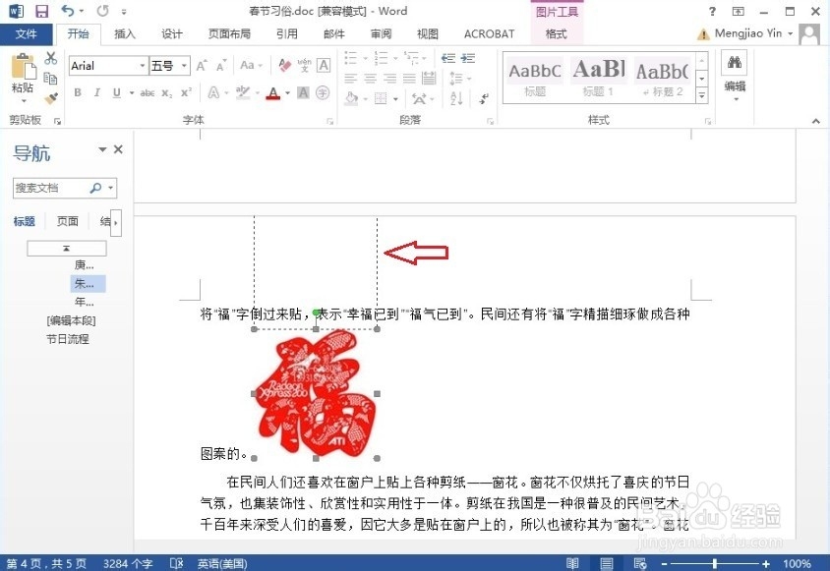Switch to Read Mode view icon

coord(572,563)
